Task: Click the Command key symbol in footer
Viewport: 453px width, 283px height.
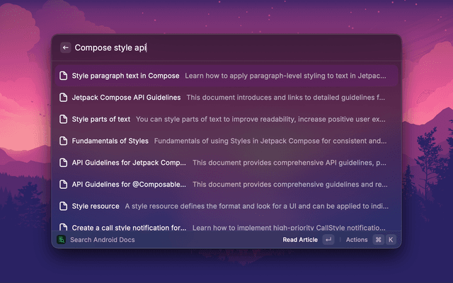Action: point(379,240)
